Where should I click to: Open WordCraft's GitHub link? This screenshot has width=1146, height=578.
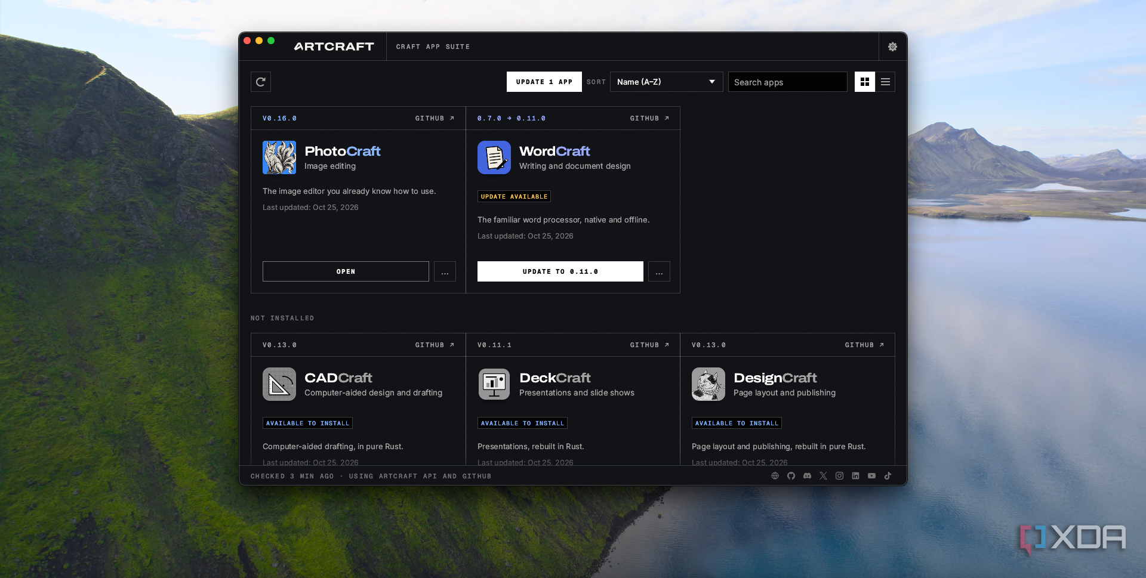click(x=649, y=119)
